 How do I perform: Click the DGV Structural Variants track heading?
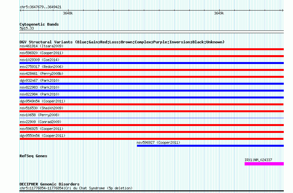pos(122,42)
